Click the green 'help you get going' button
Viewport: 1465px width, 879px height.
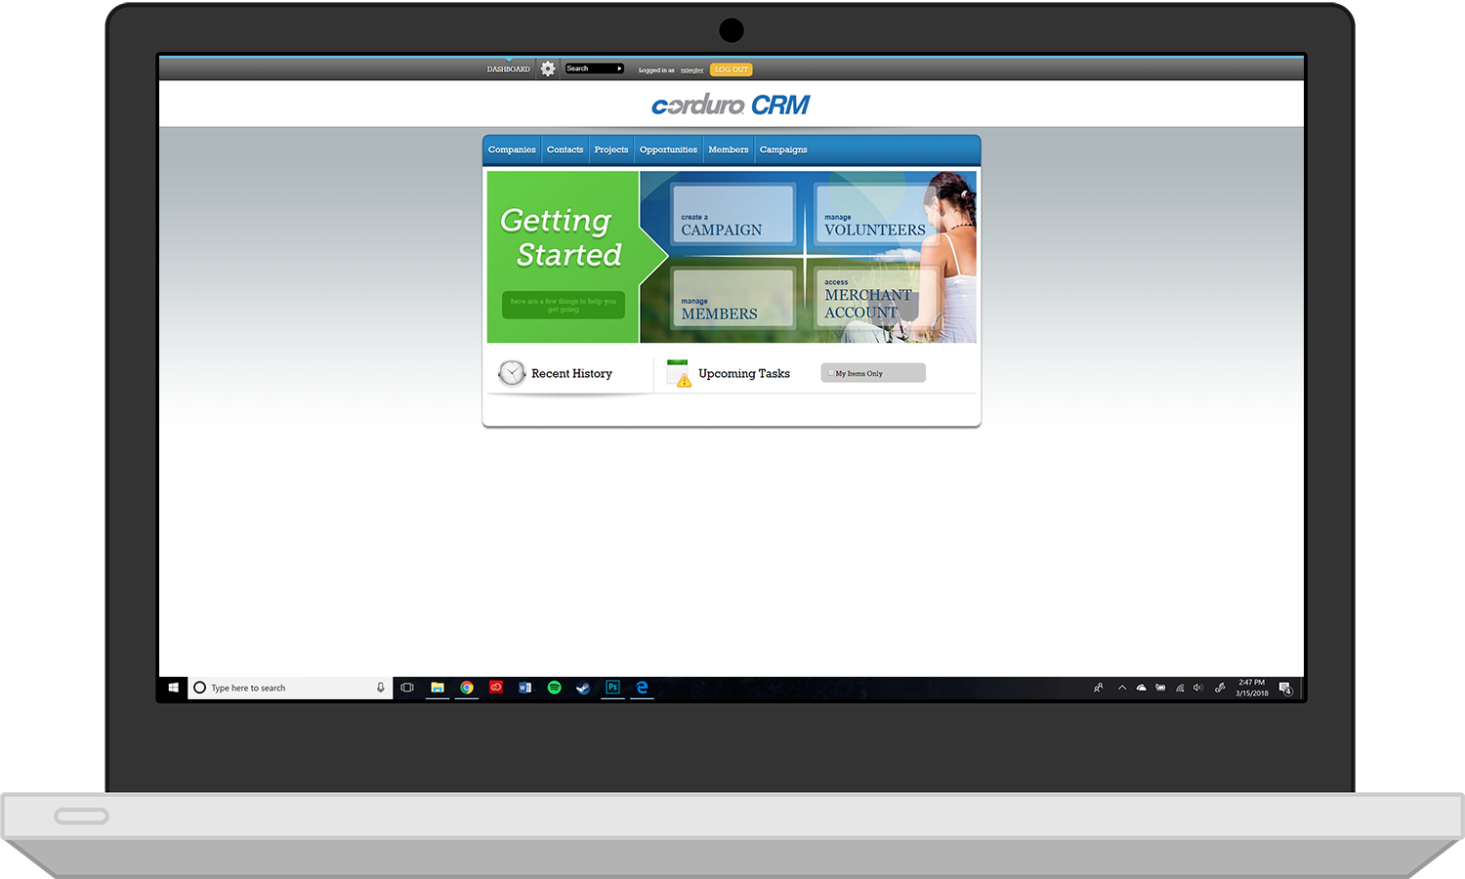[x=564, y=305]
